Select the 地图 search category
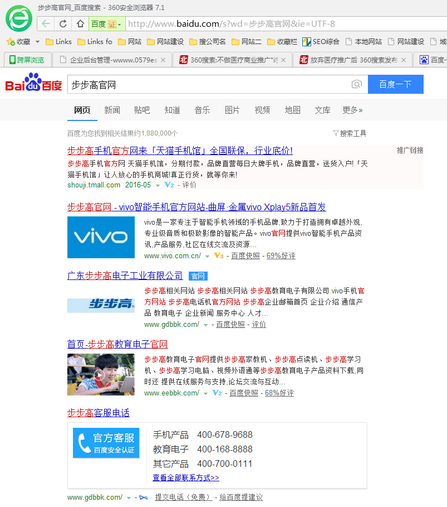This screenshot has height=507, width=447. 292,110
